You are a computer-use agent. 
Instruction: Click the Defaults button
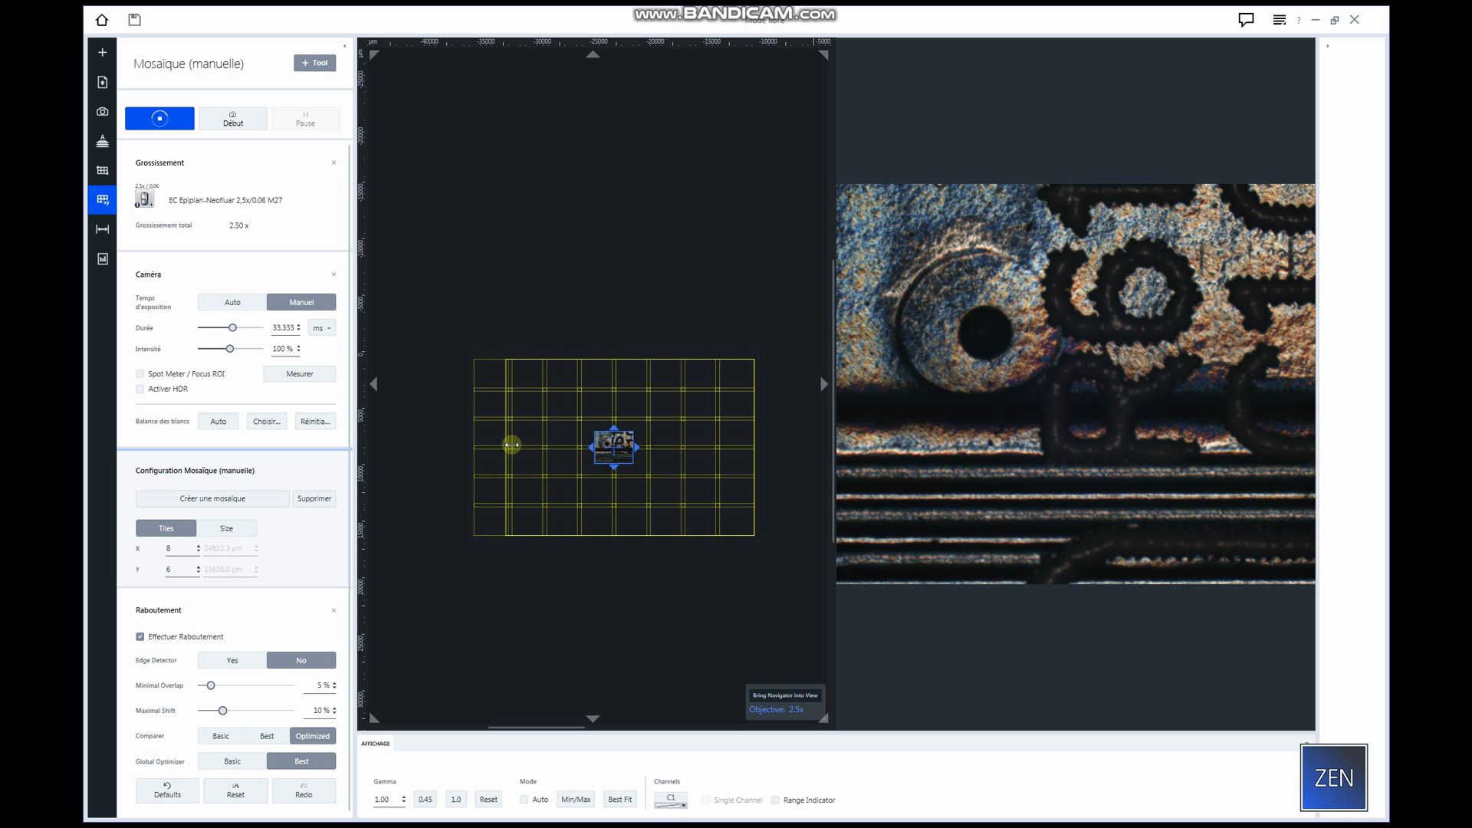click(x=167, y=790)
